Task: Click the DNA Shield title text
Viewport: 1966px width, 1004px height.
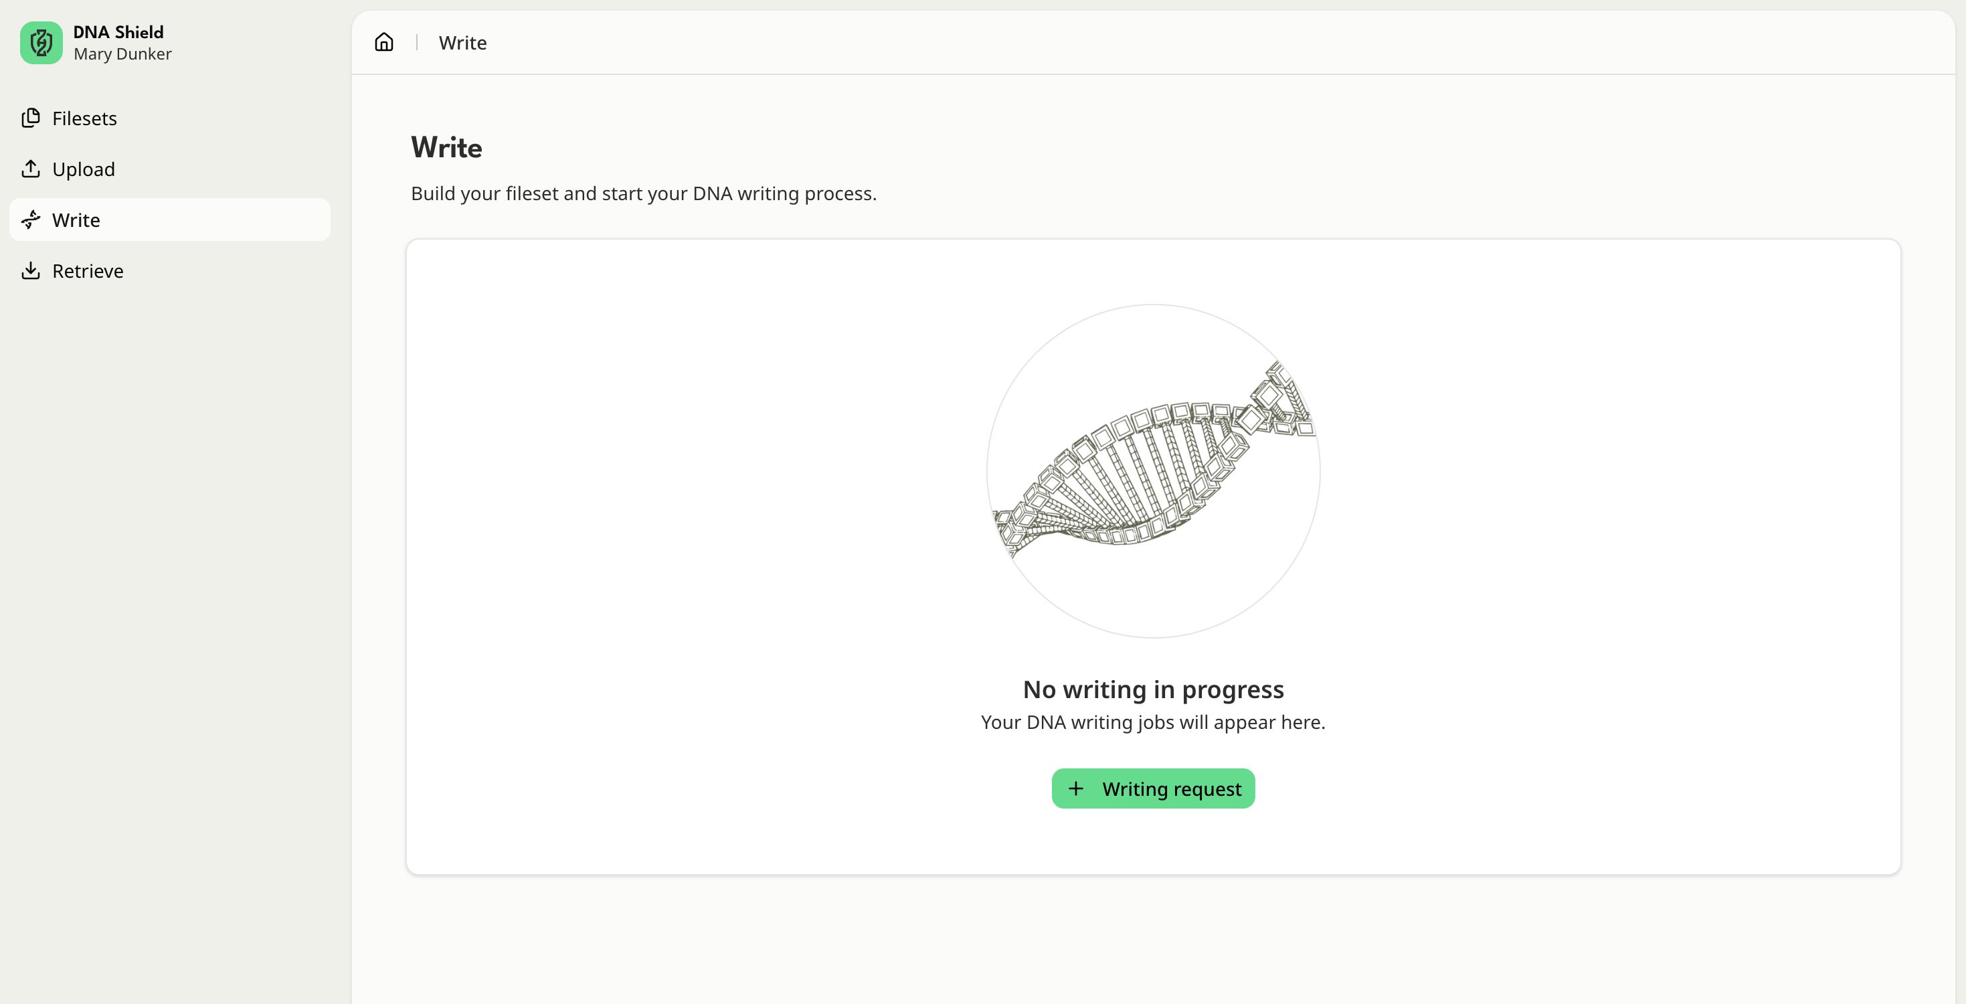Action: click(118, 32)
